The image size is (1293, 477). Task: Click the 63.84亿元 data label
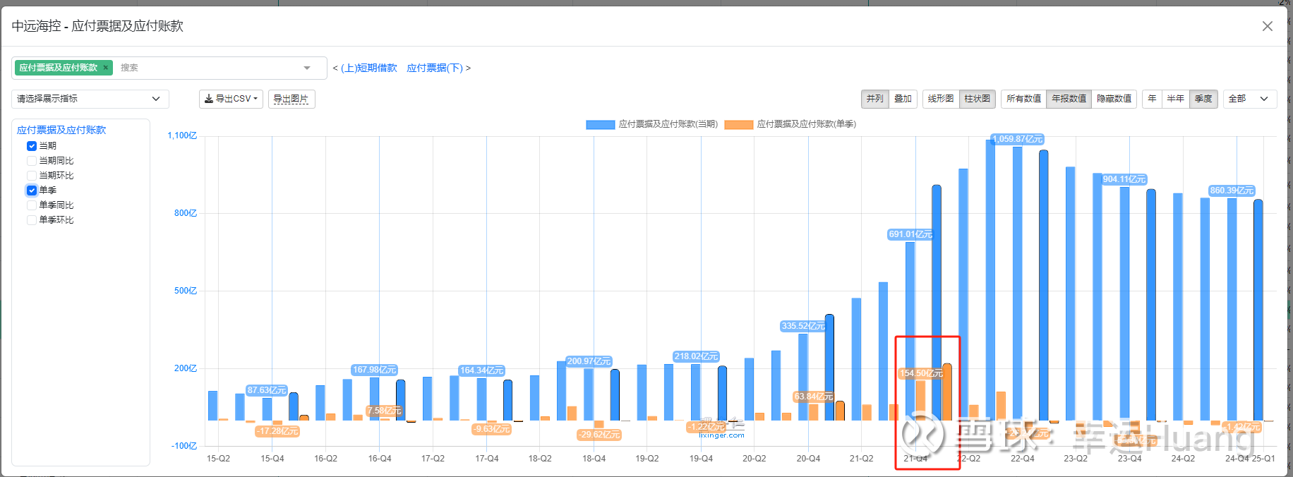point(814,397)
